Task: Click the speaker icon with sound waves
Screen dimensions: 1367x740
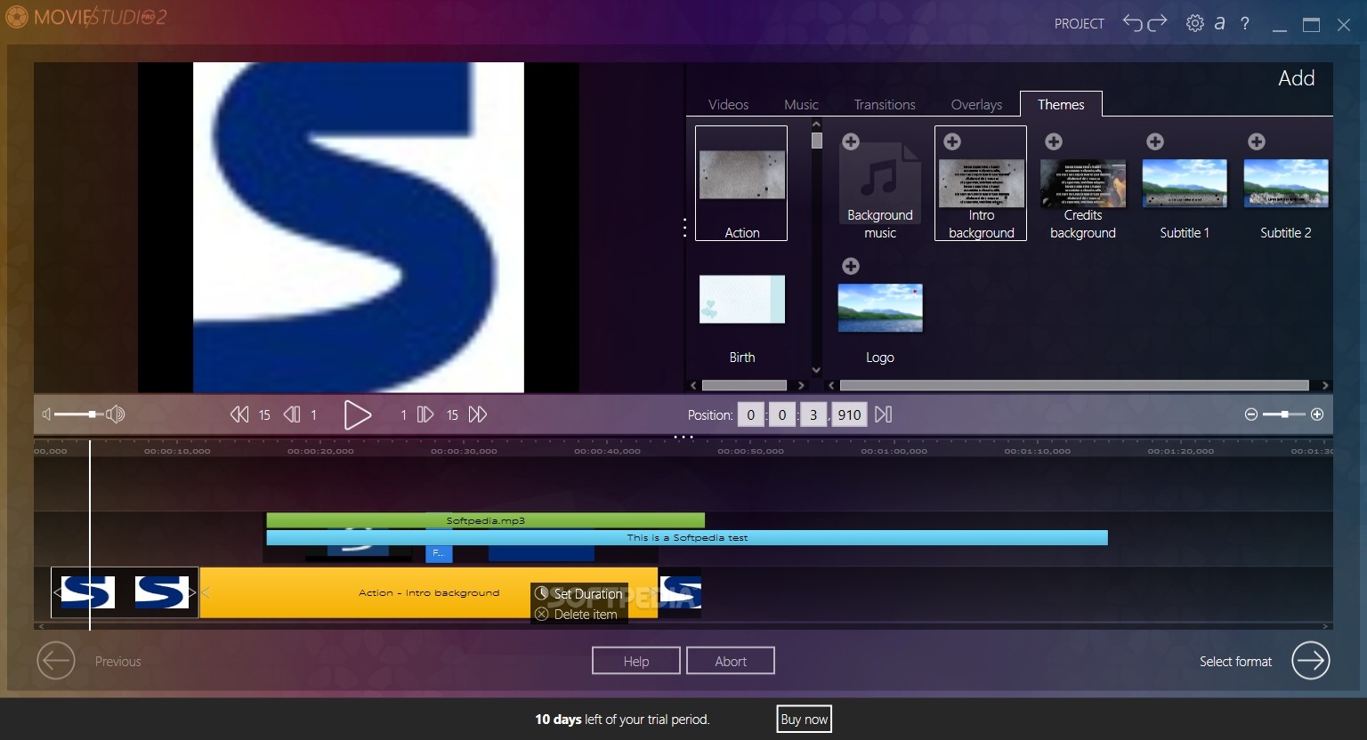Action: coord(116,414)
